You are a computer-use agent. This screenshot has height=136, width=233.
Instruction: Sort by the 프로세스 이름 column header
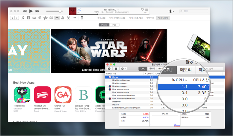coord(111,74)
